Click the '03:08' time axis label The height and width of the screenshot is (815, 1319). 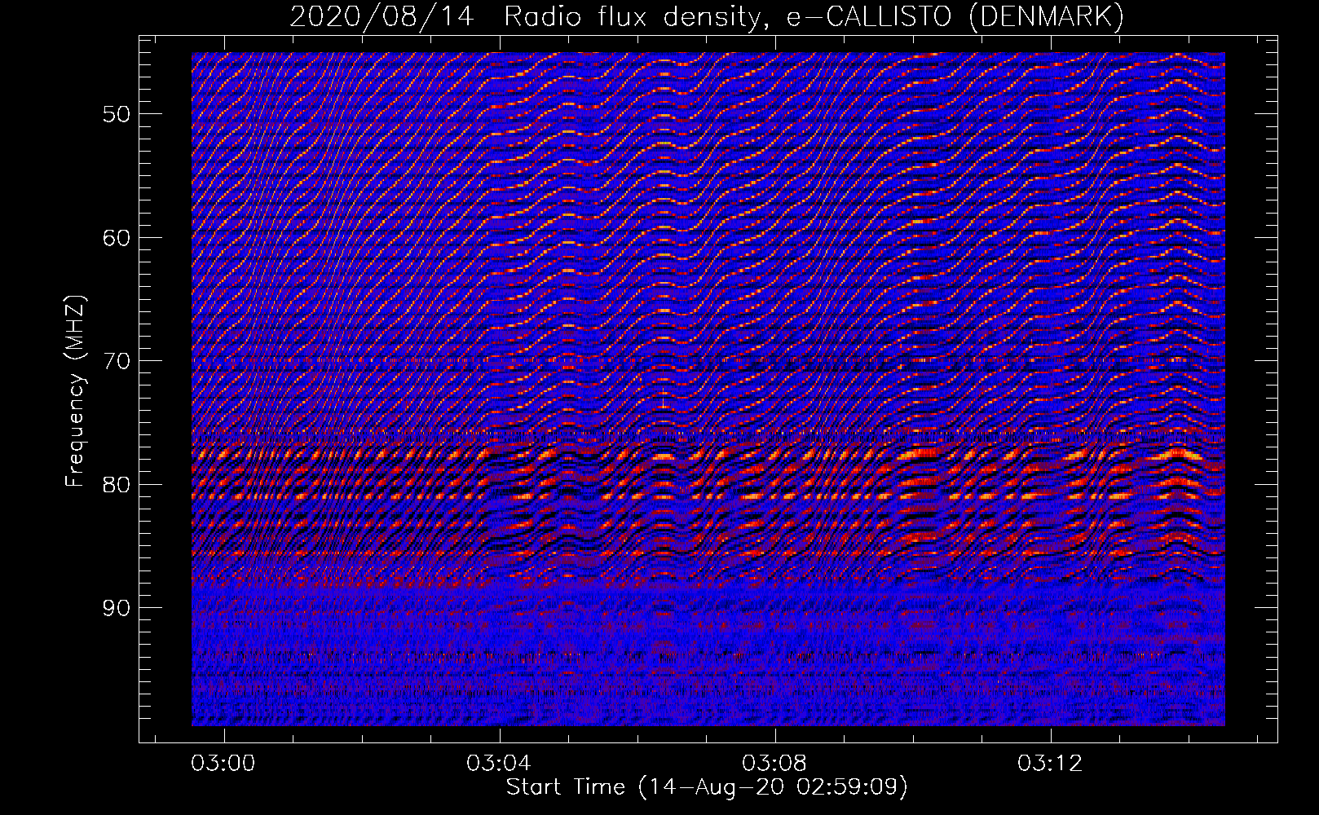[774, 763]
